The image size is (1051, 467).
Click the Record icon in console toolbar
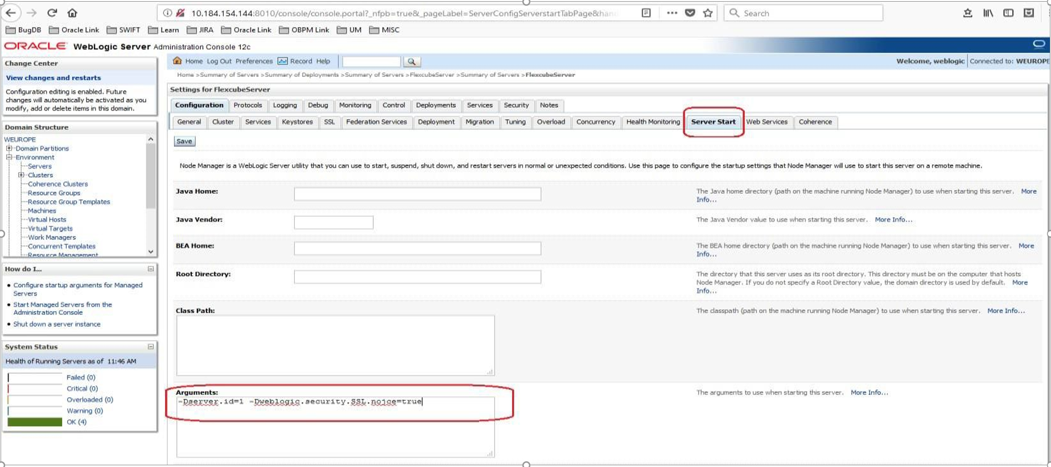pyautogui.click(x=282, y=61)
